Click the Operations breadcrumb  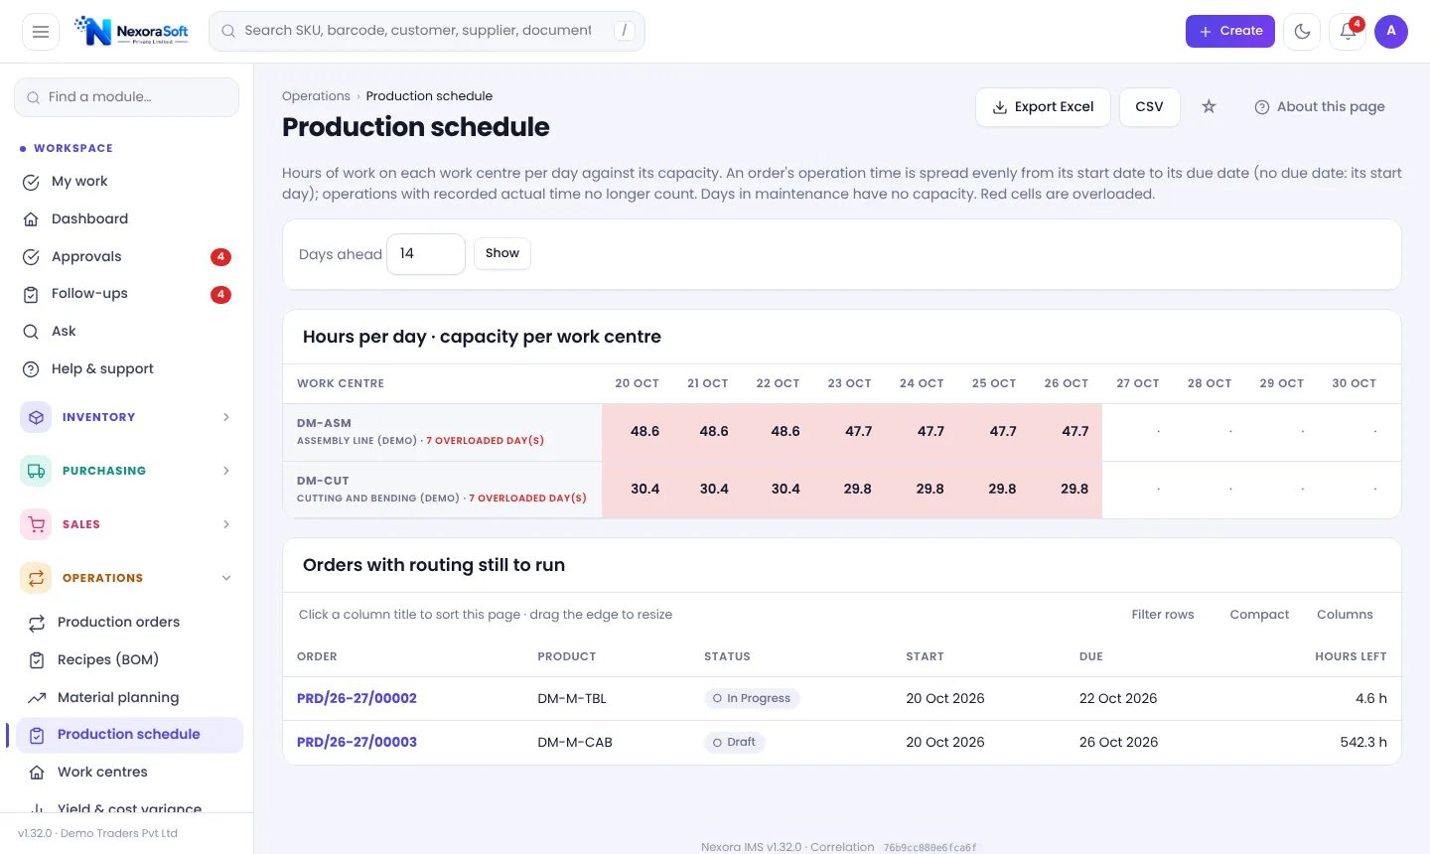point(316,96)
